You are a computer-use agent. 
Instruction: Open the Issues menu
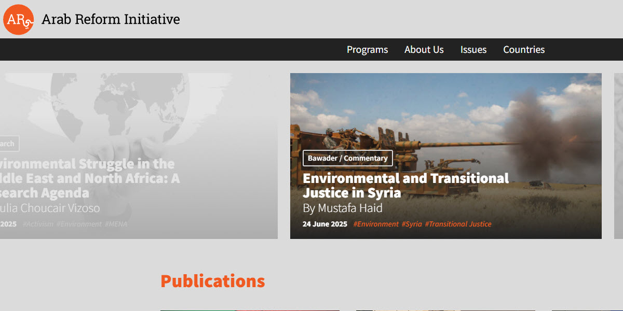[473, 49]
